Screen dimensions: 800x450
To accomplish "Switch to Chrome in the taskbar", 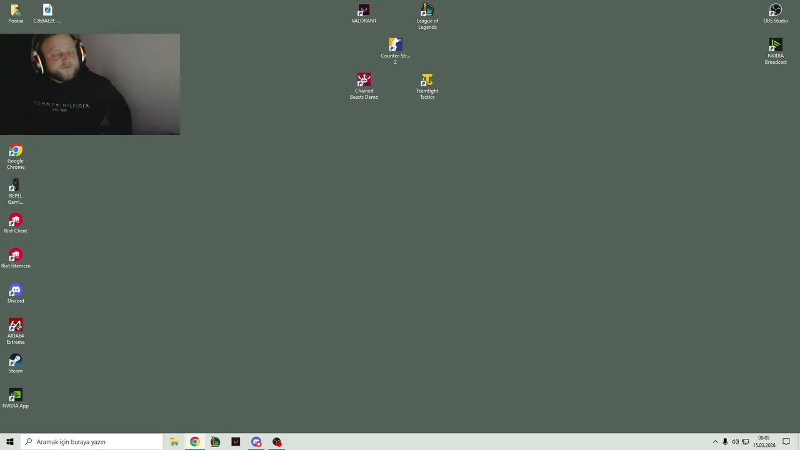I will click(195, 442).
